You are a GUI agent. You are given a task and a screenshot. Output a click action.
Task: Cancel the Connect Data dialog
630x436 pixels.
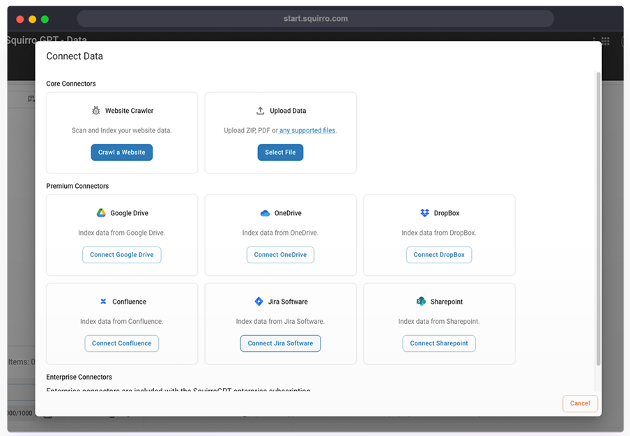(581, 403)
